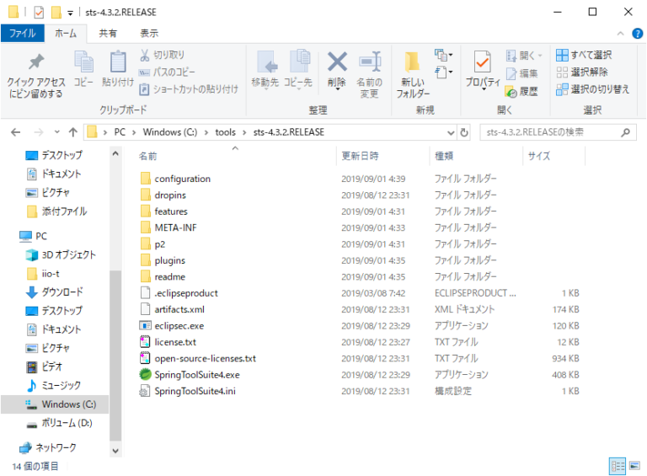Viewport: 647px width, 476px height.
Task: Click the Edit (編集) ribbon icon
Action: 511,73
